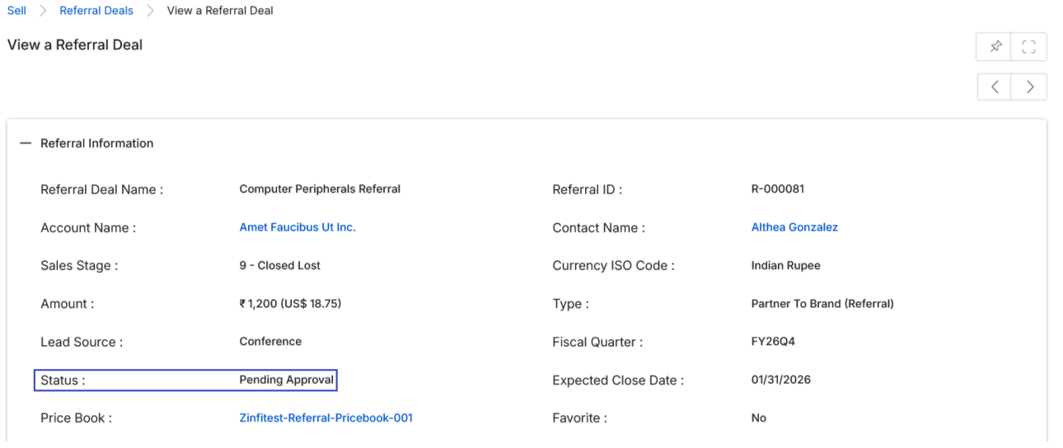The width and height of the screenshot is (1063, 448).
Task: Click expected close date 01/31/2026
Action: [780, 380]
